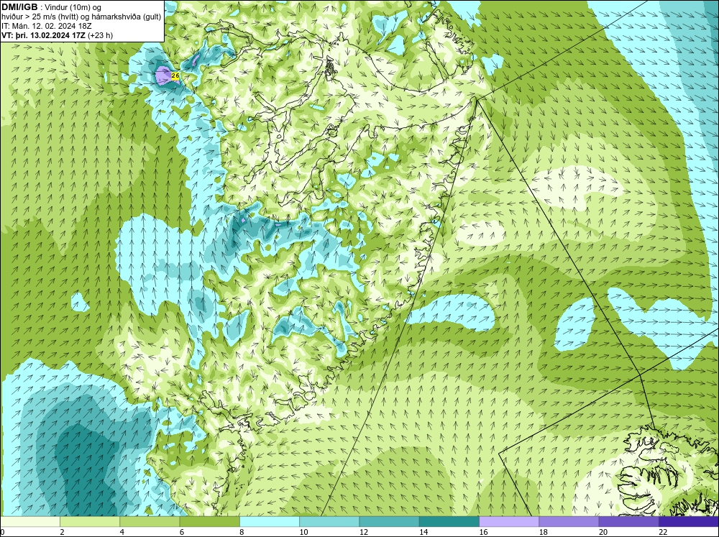Click the scale label 0
Screen dimensions: 719x537
pyautogui.click(x=3, y=532)
